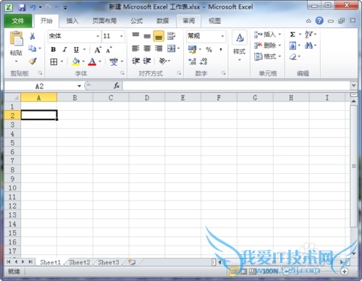The width and height of the screenshot is (362, 281).
Task: Open the Styles (样式) gallery
Action: click(240, 46)
